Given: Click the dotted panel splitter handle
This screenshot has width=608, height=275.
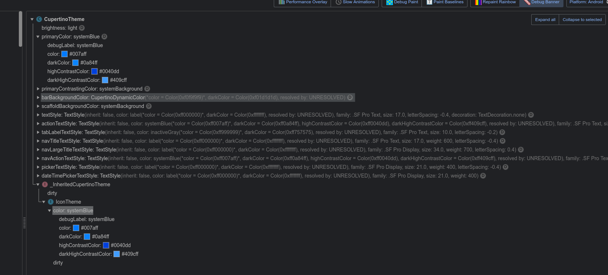Looking at the screenshot, I should pyautogui.click(x=24, y=223).
